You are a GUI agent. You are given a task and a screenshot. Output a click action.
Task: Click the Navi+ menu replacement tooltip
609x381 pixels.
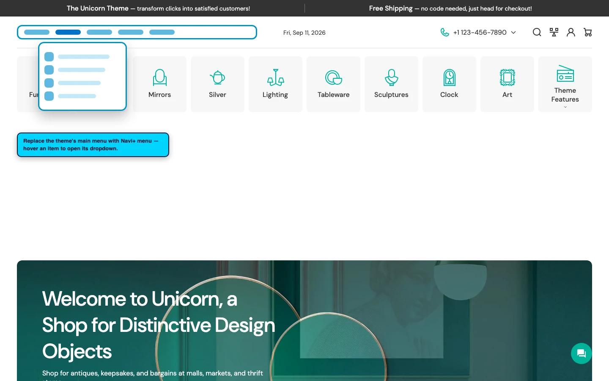click(93, 145)
